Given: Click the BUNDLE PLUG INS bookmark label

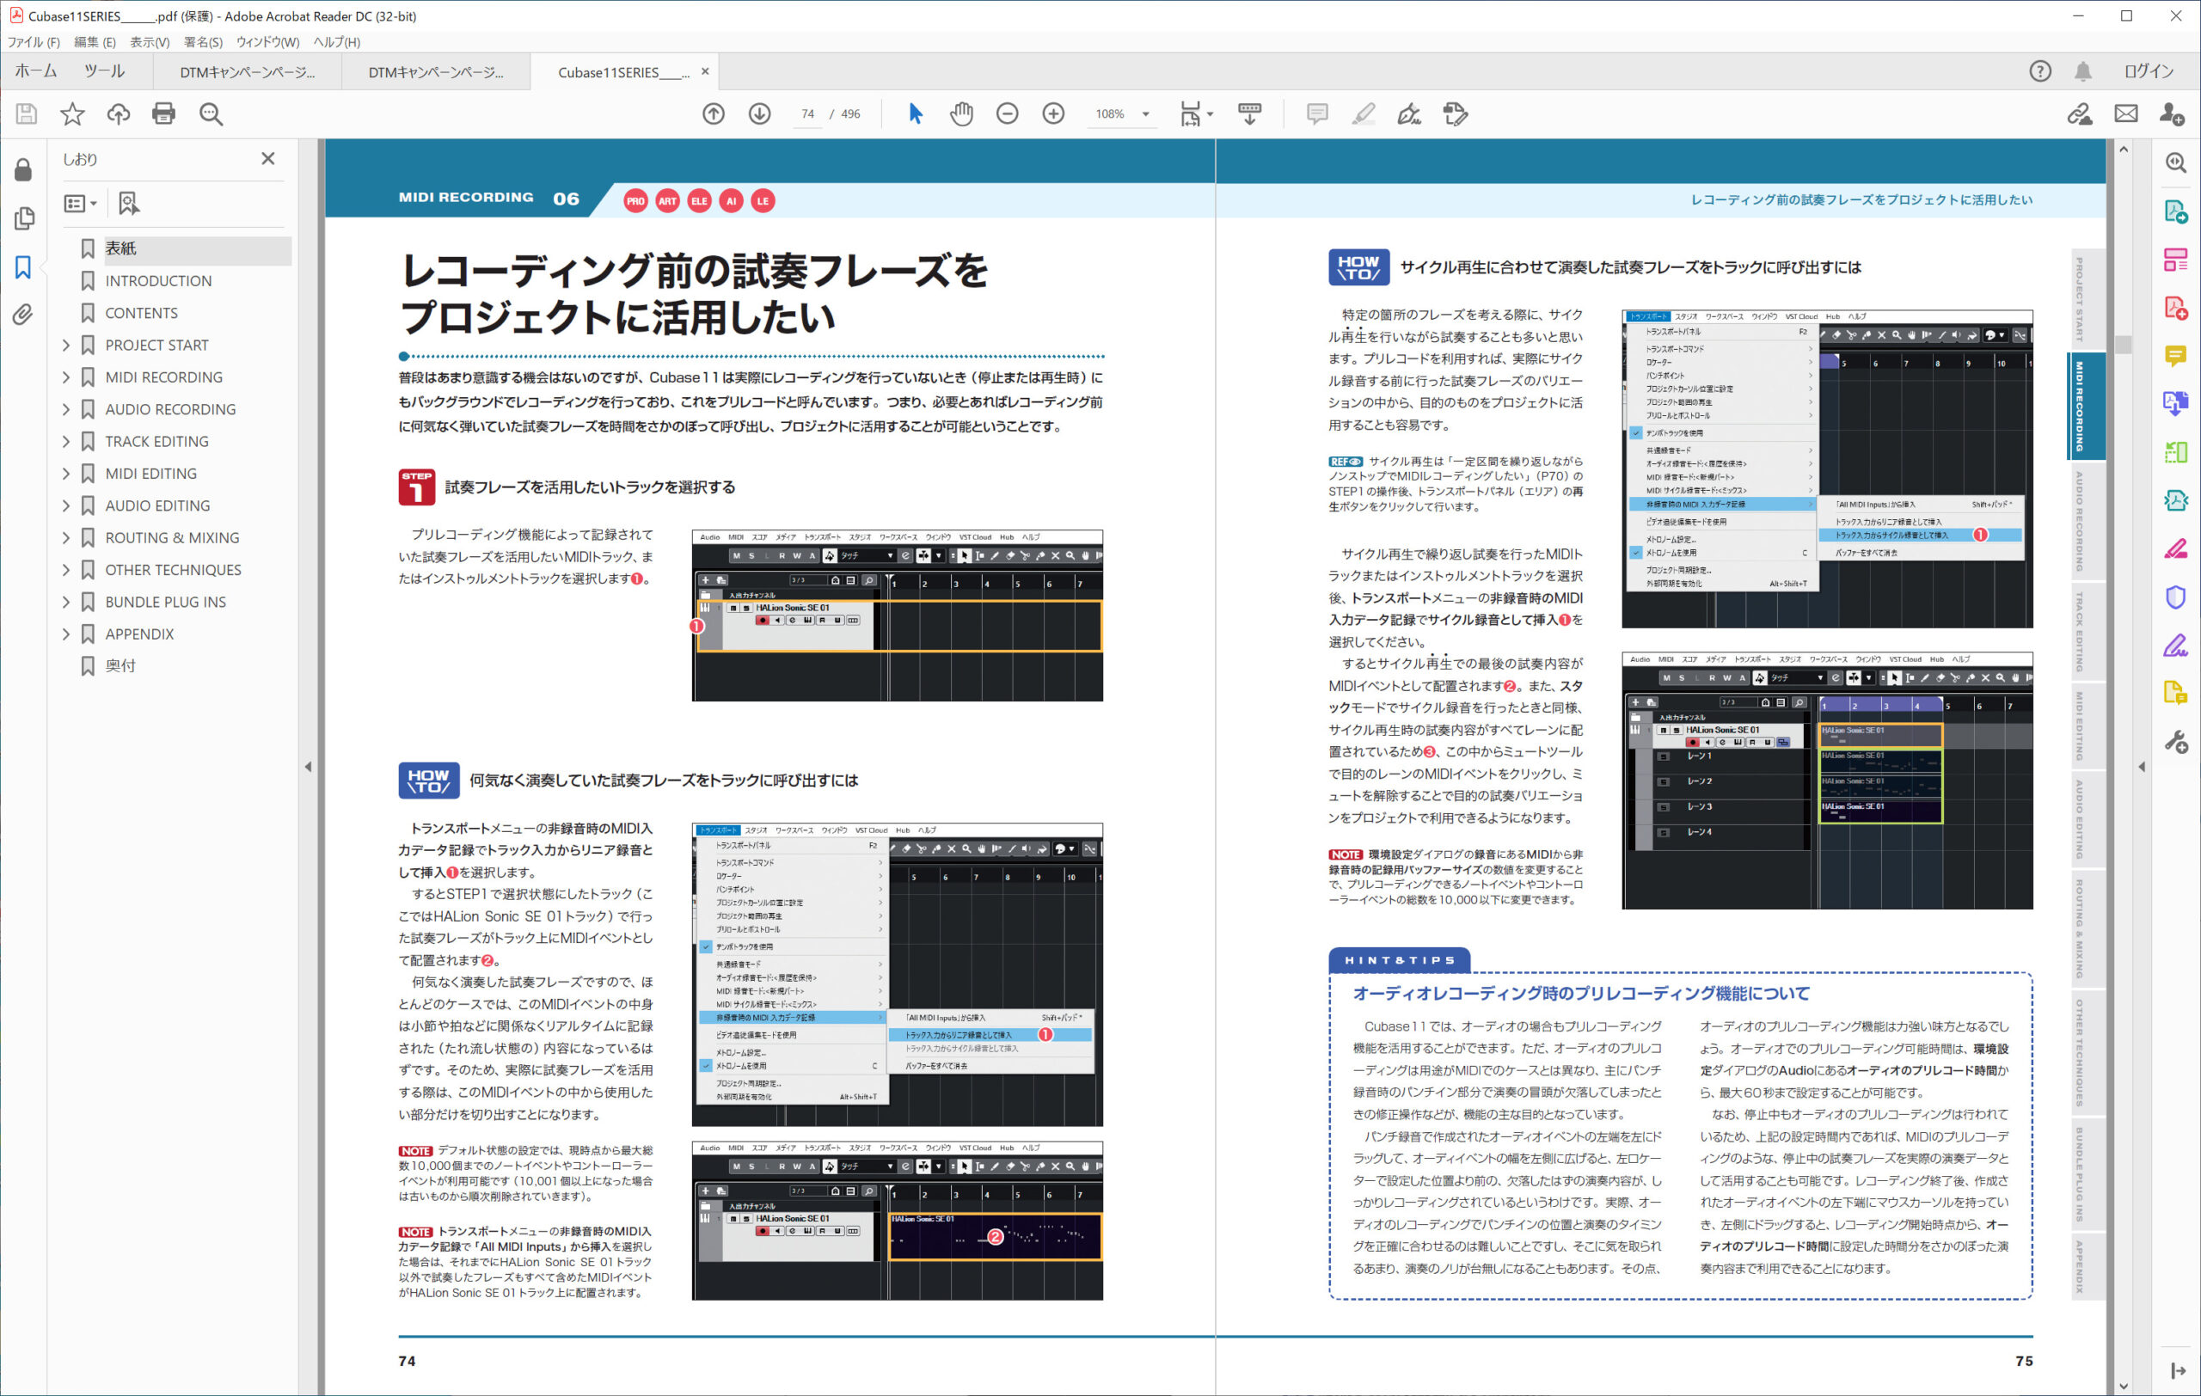Looking at the screenshot, I should (165, 602).
